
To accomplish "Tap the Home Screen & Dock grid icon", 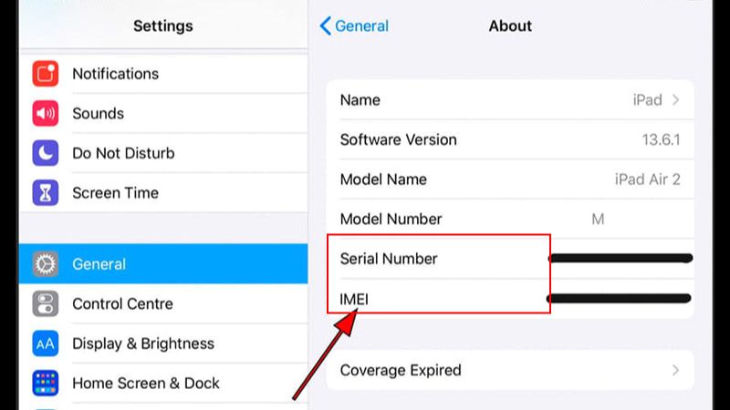I will [46, 383].
